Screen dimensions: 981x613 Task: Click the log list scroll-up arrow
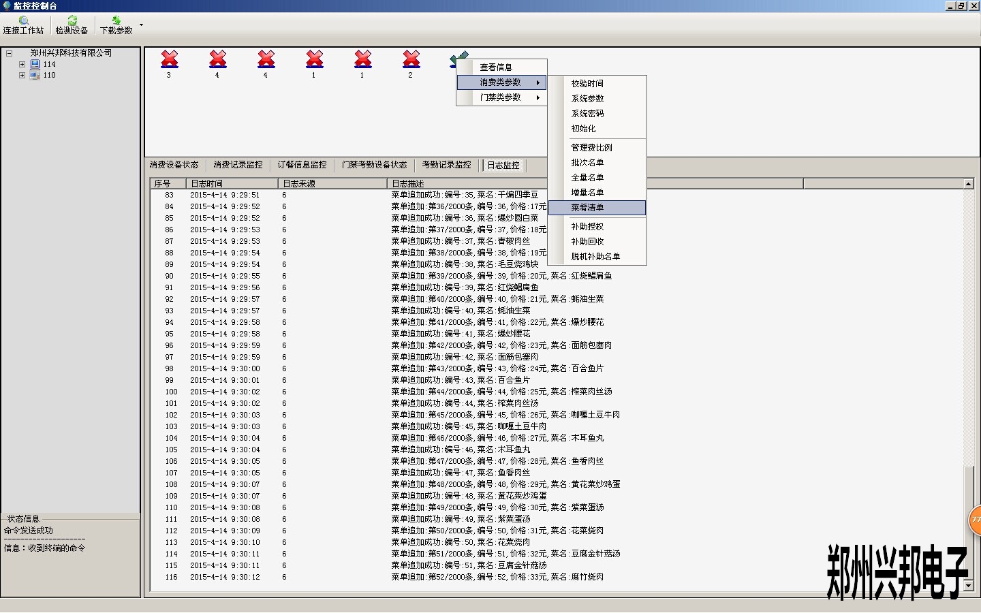(968, 184)
